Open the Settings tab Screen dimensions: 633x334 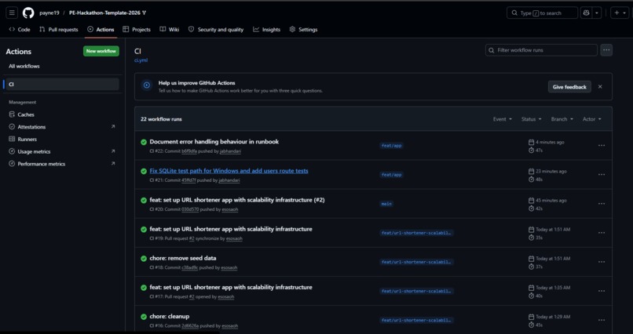tap(304, 30)
